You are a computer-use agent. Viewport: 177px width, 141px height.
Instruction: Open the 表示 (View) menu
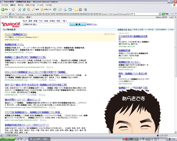coord(20,5)
